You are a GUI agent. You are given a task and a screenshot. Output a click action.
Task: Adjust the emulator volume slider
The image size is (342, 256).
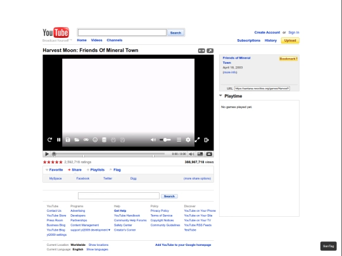[165, 140]
